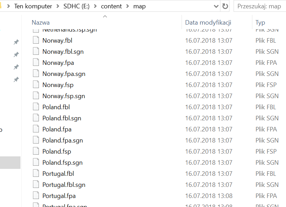Screen dimensions: 286x207
Task: Go to the content folder breadcrumb
Action: pos(111,6)
